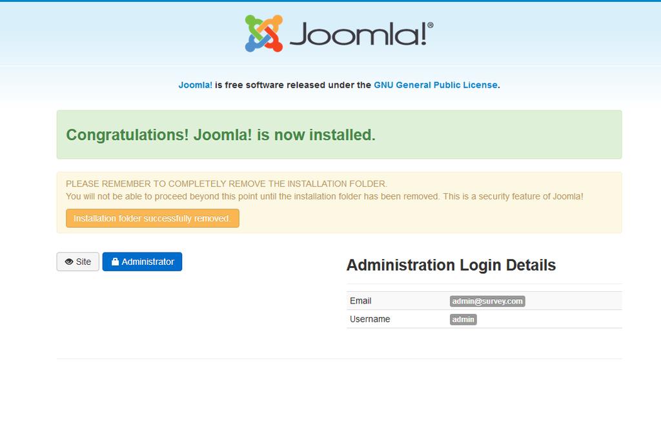This screenshot has width=661, height=434.
Task: Click the Site button
Action: pos(78,262)
